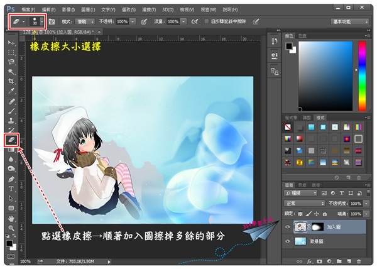Enable 擦除到步驟記錄 checkbox
Image resolution: width=377 pixels, height=269 pixels.
point(206,21)
